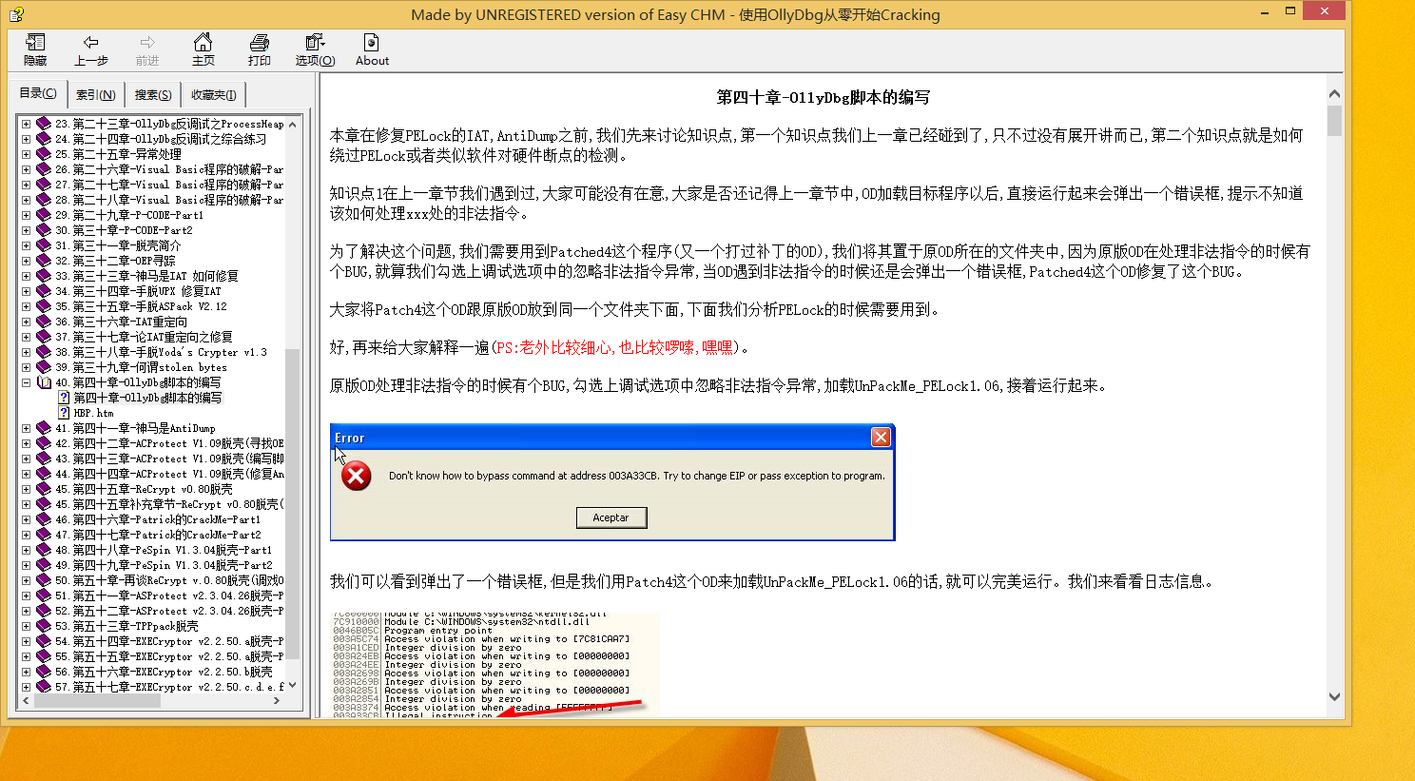Viewport: 1415px width, 781px height.
Task: Switch to the 索引(N) index tab
Action: coord(96,95)
